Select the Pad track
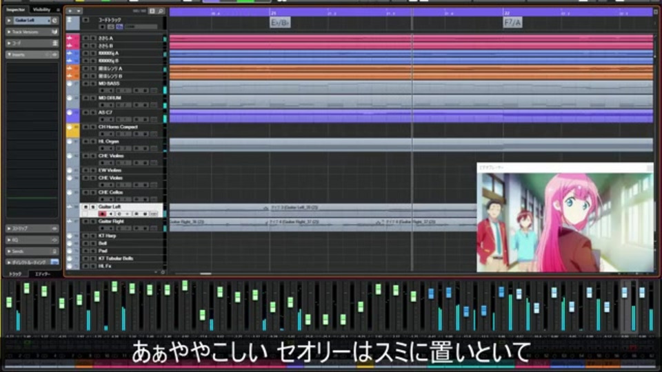The width and height of the screenshot is (662, 372). tap(103, 251)
